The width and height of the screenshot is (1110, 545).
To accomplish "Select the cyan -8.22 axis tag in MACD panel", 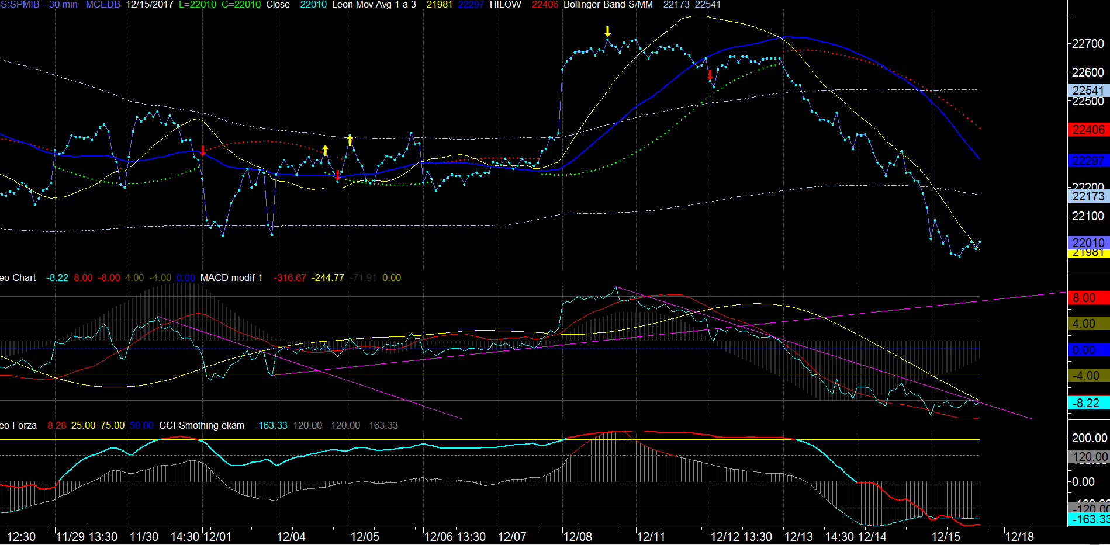I will point(1088,403).
